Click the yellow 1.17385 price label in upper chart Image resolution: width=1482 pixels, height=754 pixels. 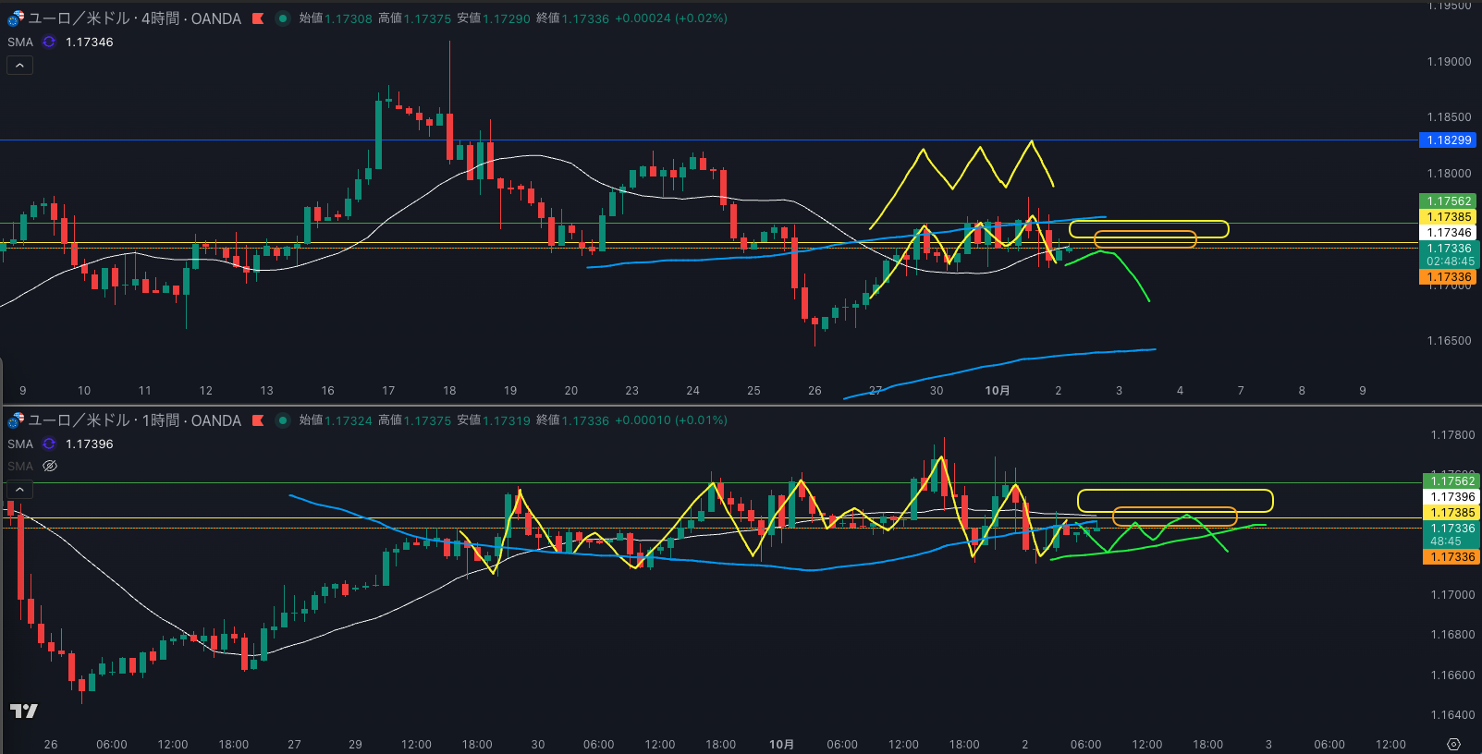click(x=1448, y=217)
